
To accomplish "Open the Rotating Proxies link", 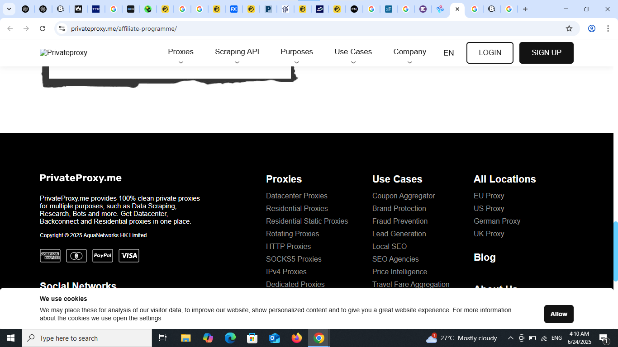I will click(x=293, y=234).
